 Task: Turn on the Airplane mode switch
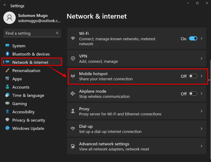(193, 94)
